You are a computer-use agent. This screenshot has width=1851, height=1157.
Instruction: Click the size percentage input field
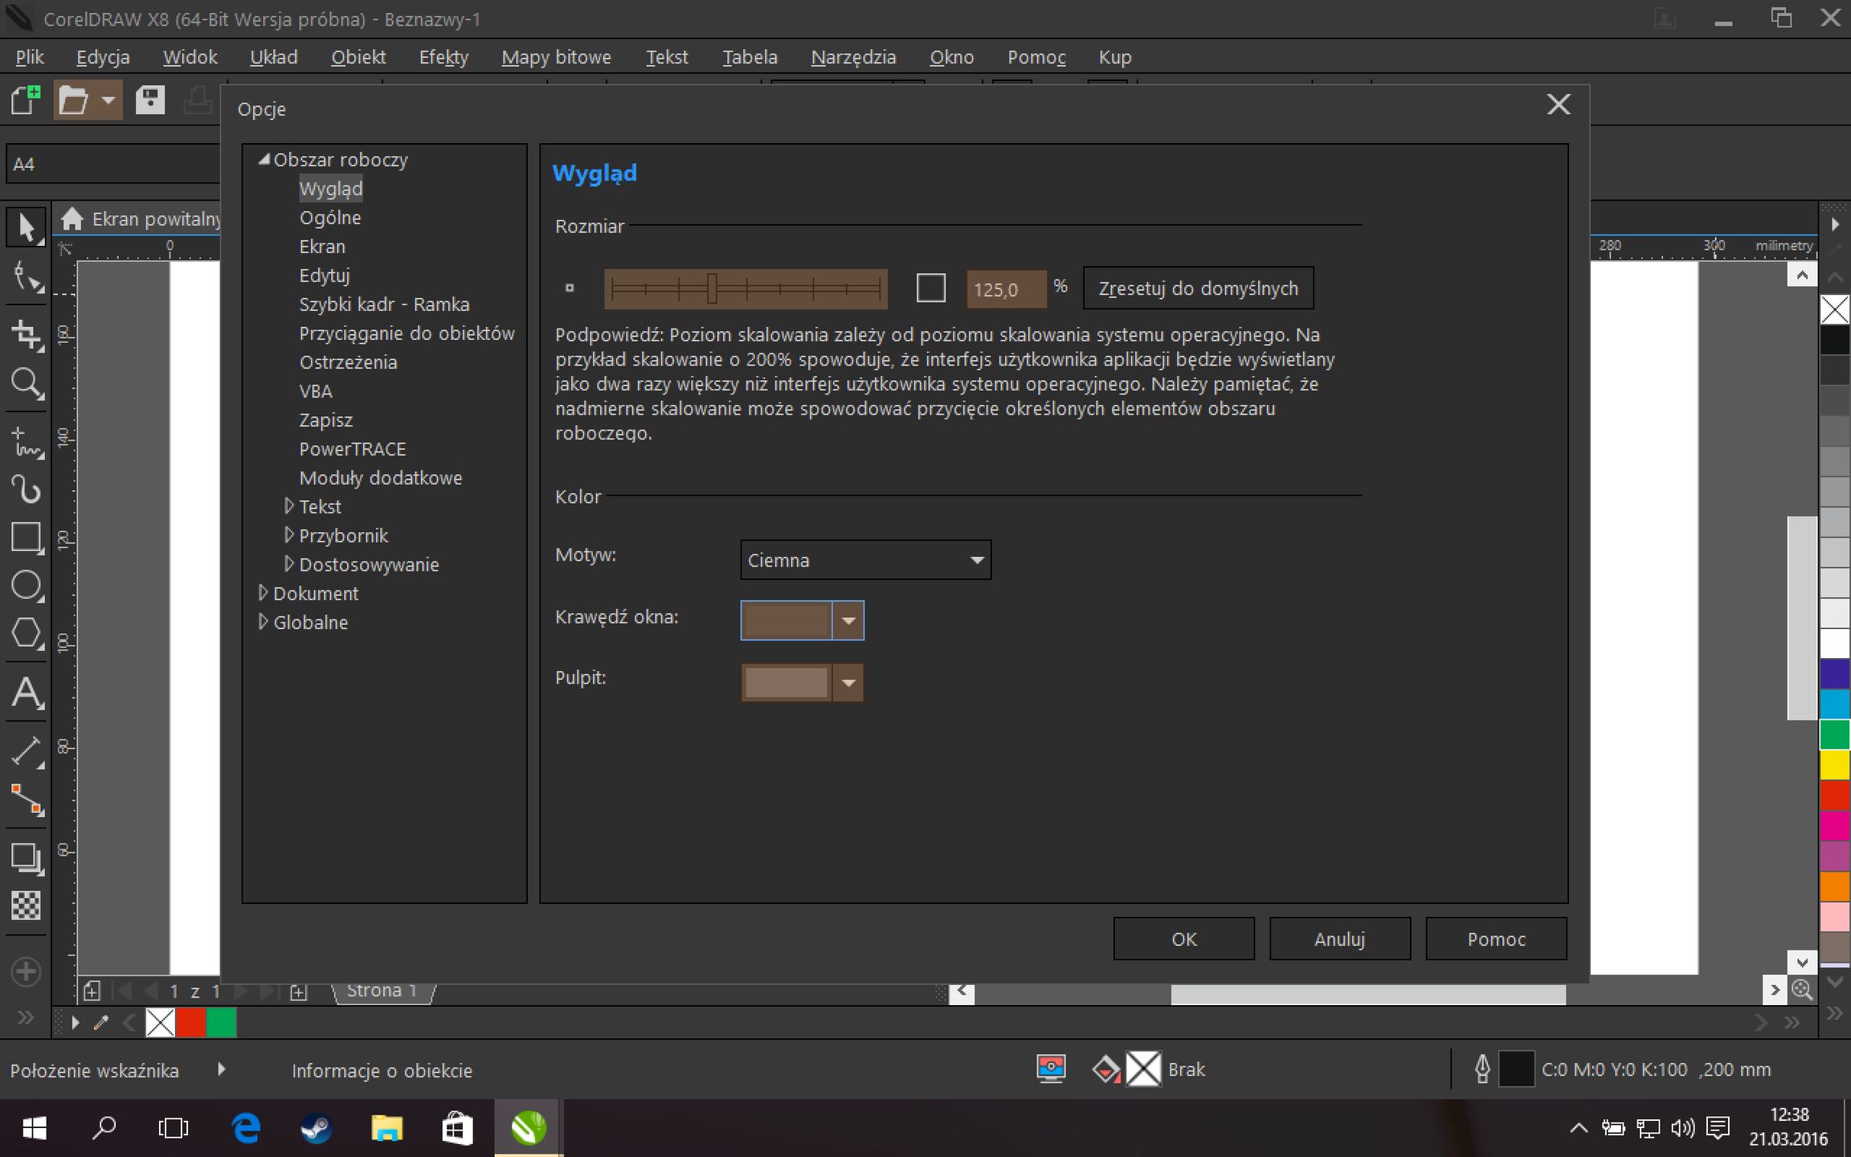coord(1005,289)
